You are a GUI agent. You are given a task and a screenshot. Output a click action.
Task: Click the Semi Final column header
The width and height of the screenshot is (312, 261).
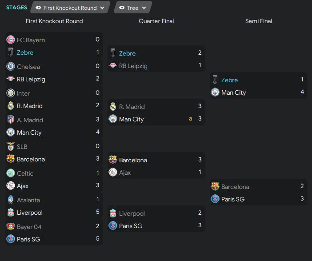259,21
